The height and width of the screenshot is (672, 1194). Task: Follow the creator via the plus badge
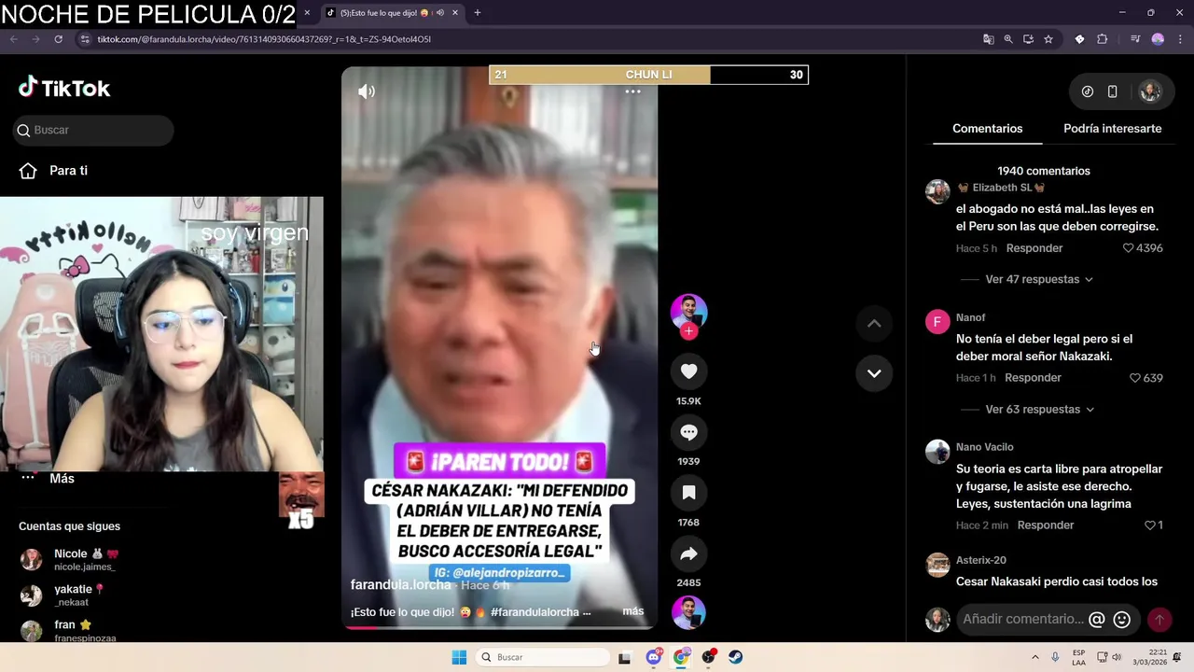[x=688, y=331]
